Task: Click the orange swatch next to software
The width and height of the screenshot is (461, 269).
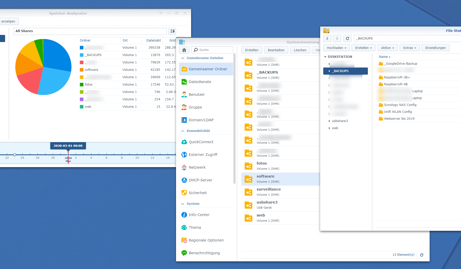Action: point(82,70)
